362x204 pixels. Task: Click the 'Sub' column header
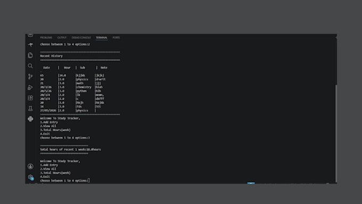[83, 68]
